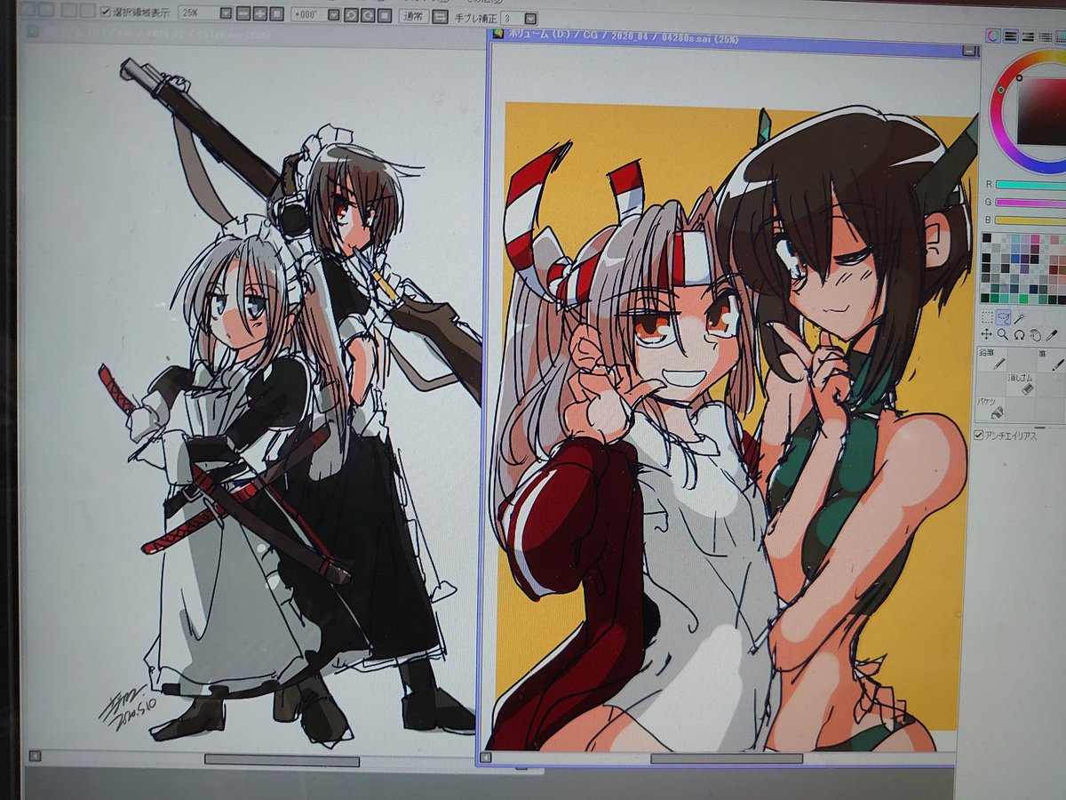Flip the view horizontally
This screenshot has height=800, width=1066.
[x=440, y=16]
